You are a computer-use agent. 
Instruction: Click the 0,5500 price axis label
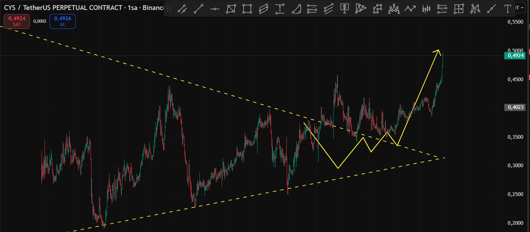pyautogui.click(x=515, y=22)
